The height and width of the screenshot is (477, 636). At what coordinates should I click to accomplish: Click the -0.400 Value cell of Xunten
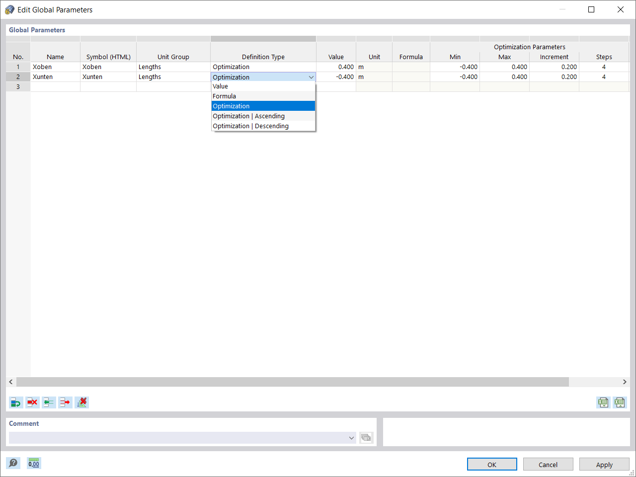[336, 77]
